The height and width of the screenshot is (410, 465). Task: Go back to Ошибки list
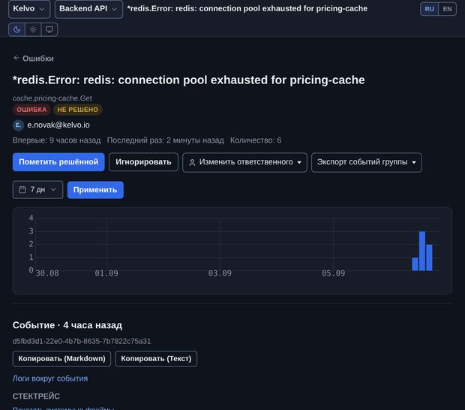click(34, 59)
